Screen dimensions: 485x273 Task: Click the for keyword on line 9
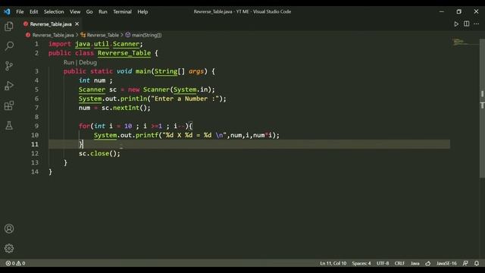(x=84, y=126)
